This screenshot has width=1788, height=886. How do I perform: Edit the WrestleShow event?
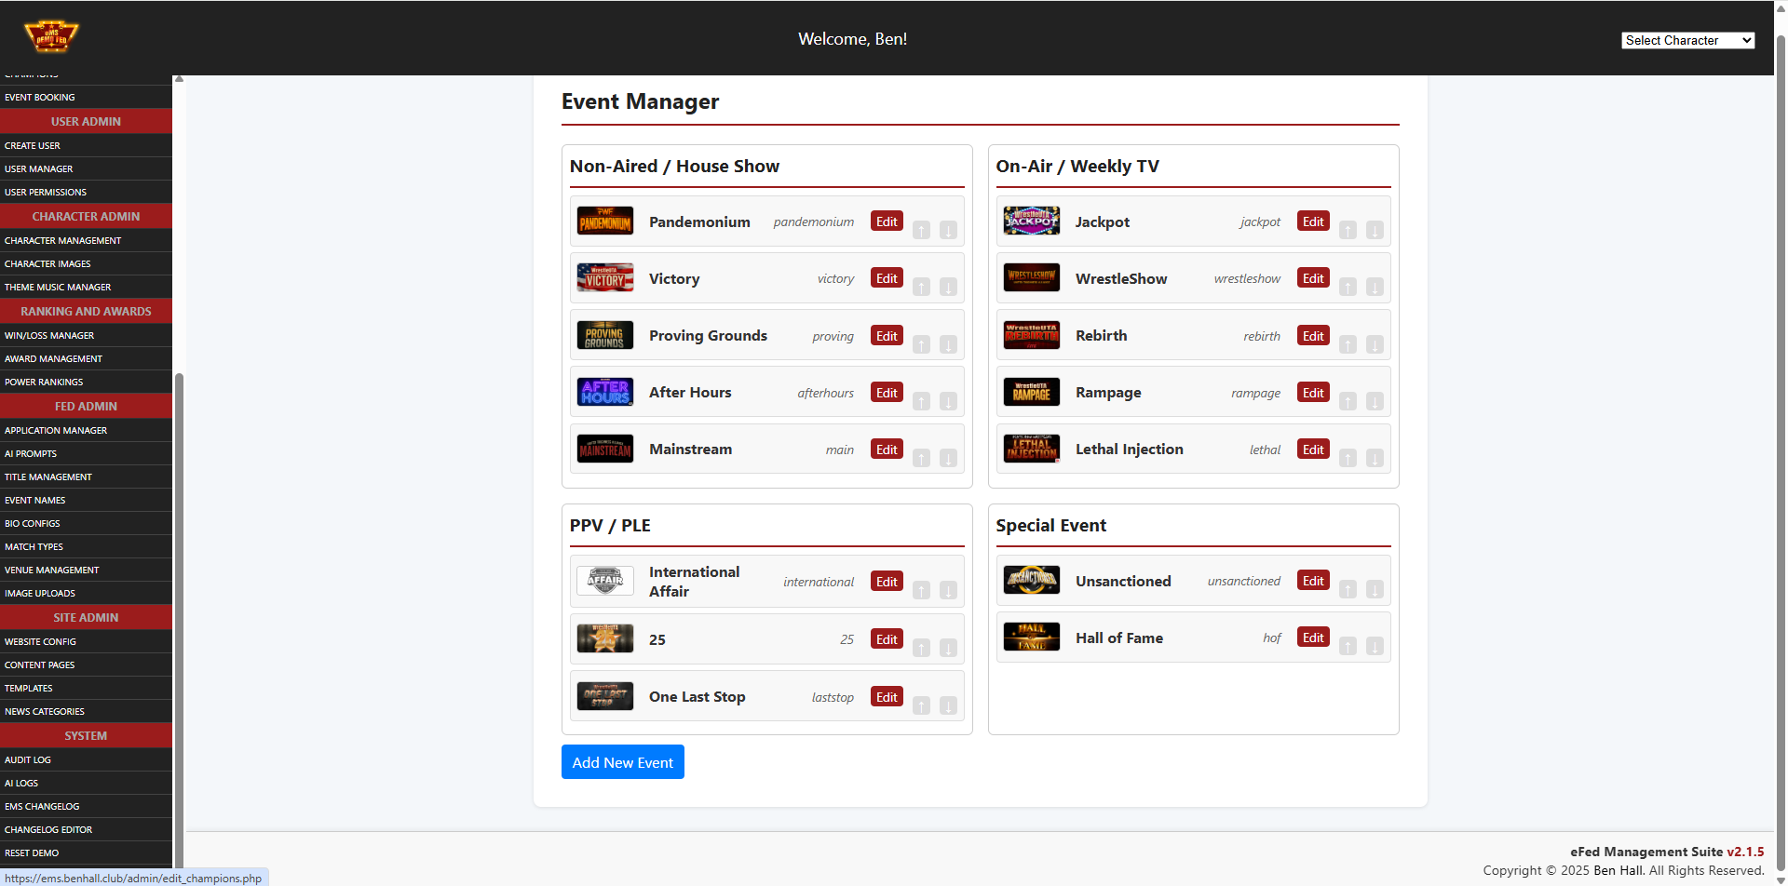(1313, 278)
